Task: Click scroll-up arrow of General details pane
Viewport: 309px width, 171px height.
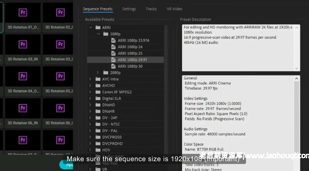Action: 297,79
